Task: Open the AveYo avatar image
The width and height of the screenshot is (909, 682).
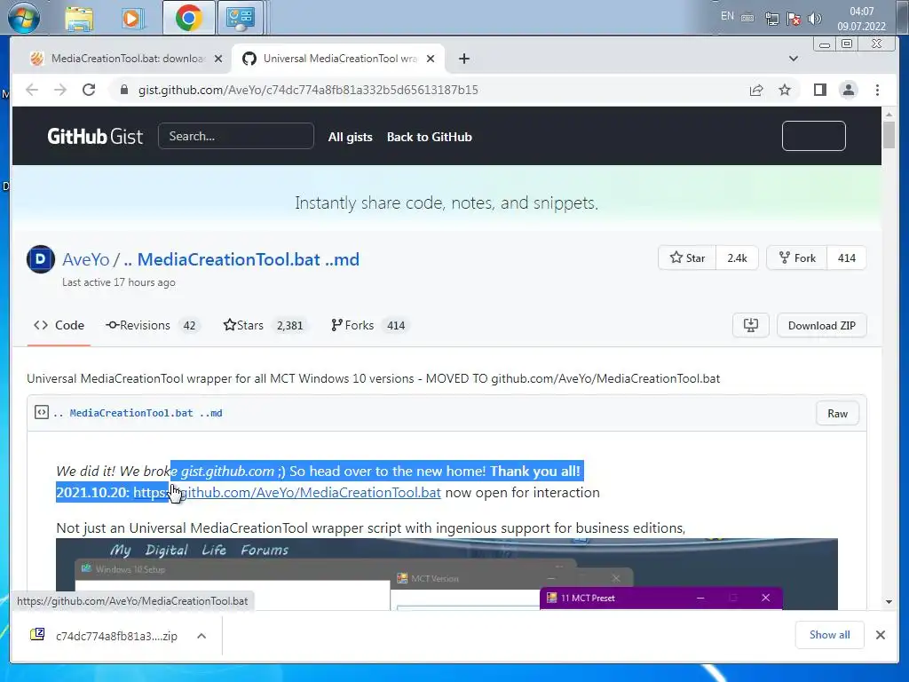Action: click(41, 259)
